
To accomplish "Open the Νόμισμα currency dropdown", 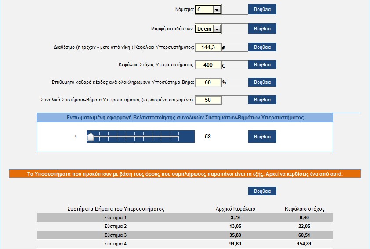I will click(208, 9).
